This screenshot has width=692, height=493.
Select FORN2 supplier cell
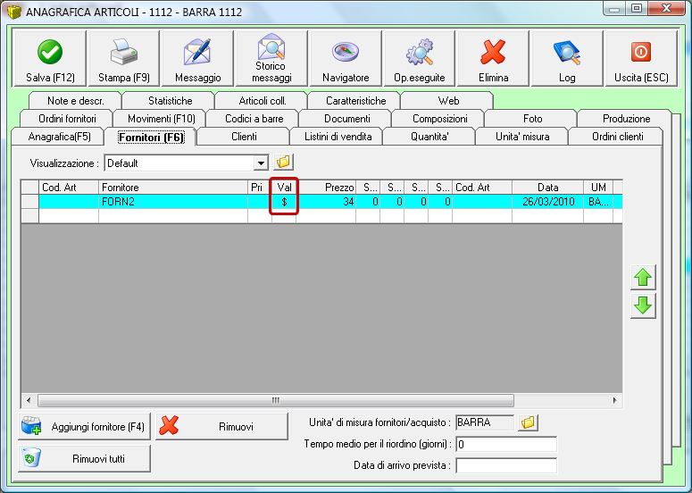click(x=173, y=202)
